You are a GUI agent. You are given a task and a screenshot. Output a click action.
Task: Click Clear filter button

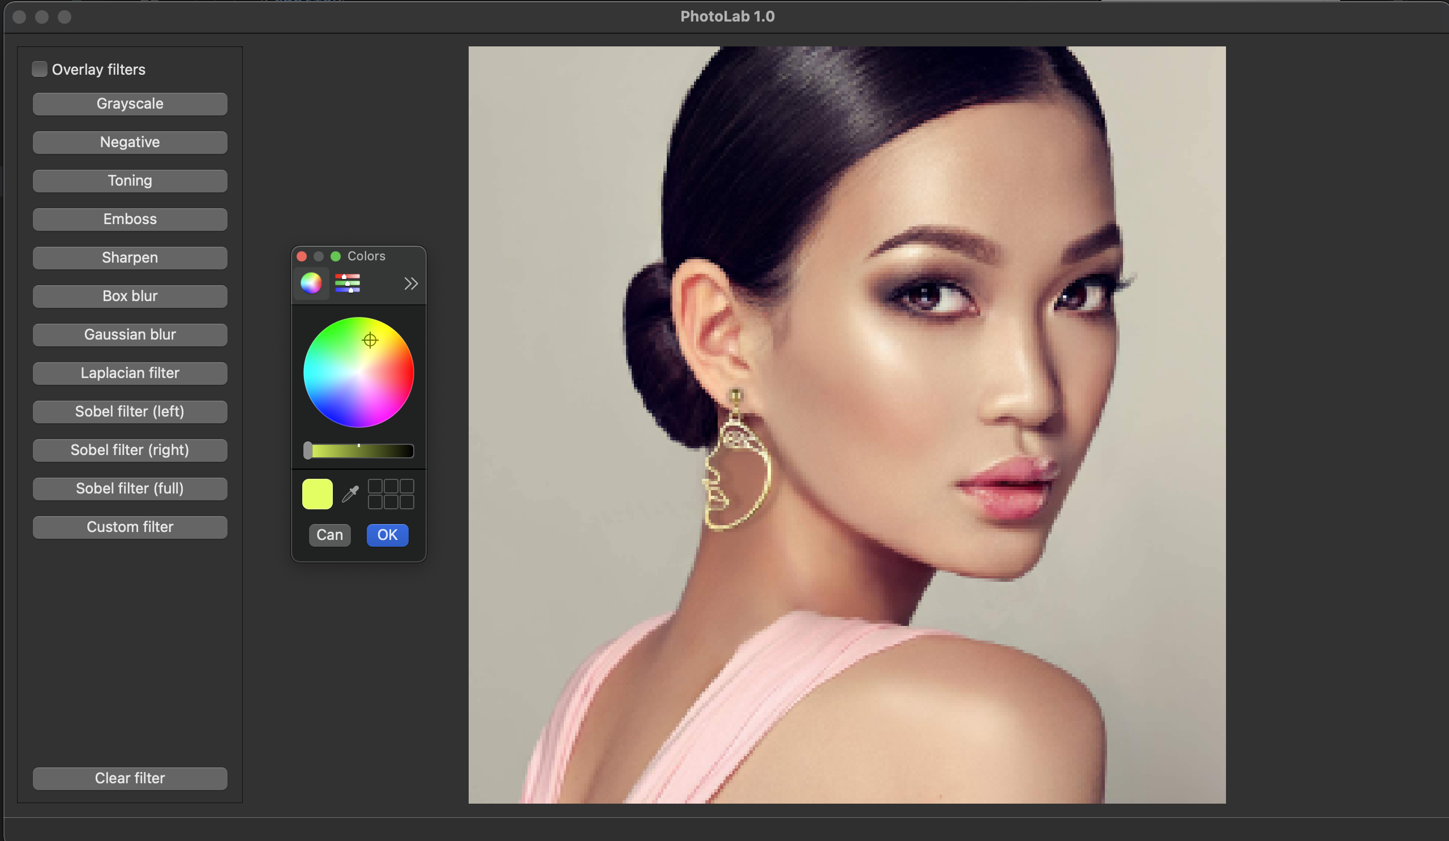[130, 778]
